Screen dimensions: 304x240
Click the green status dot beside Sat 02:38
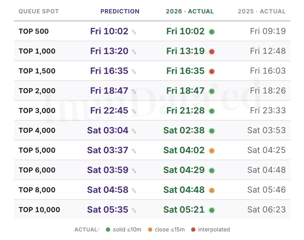click(x=212, y=131)
